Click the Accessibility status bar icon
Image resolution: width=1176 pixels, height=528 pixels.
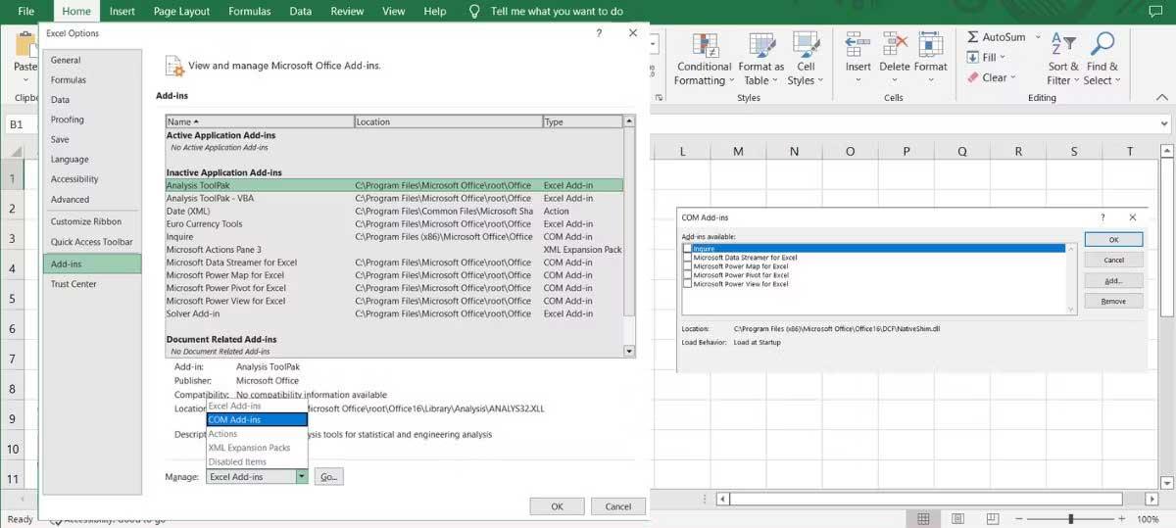point(56,521)
